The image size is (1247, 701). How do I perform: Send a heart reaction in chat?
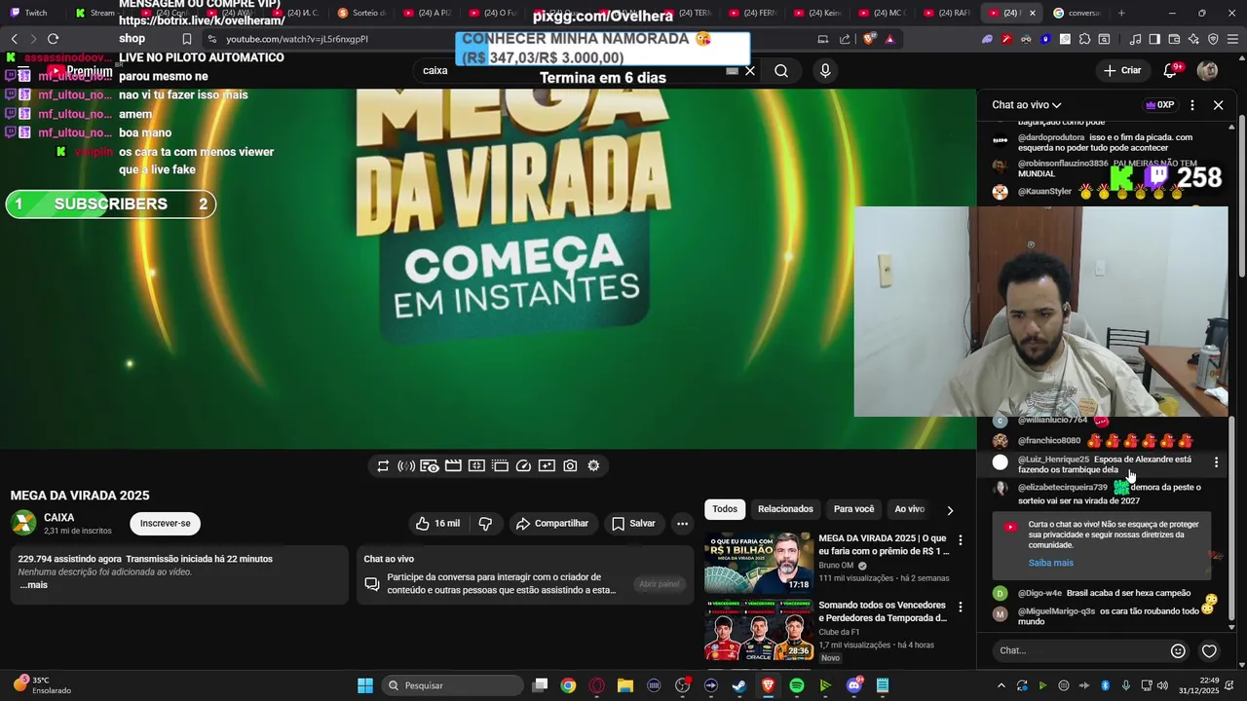[1209, 651]
